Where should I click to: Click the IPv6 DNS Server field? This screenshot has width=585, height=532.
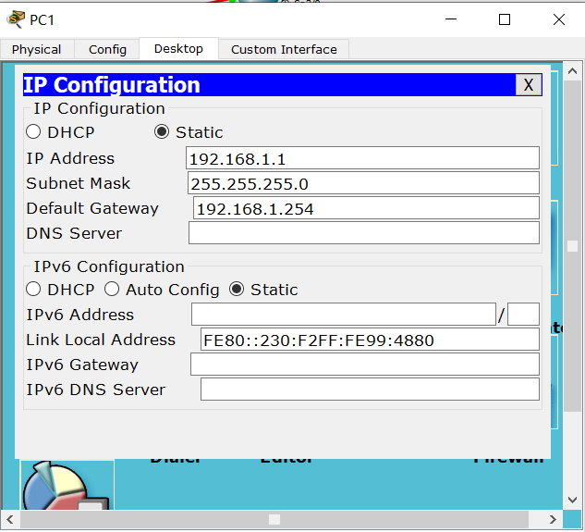(370, 390)
